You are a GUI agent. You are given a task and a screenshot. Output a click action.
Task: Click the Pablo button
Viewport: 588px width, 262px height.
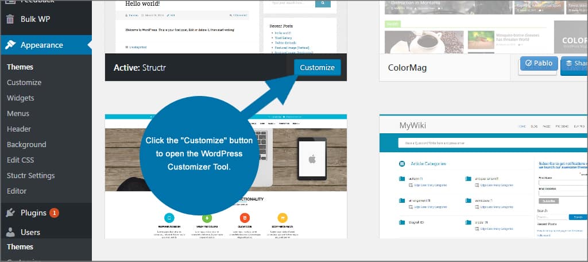click(x=539, y=63)
